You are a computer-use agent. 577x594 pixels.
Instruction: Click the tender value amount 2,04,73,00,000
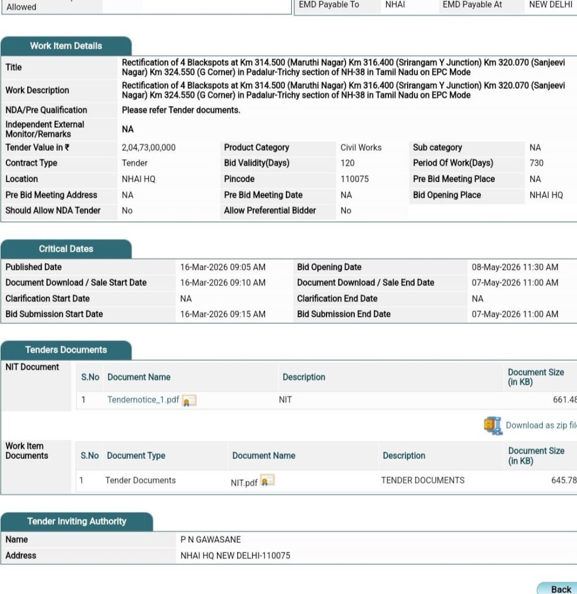coord(148,148)
